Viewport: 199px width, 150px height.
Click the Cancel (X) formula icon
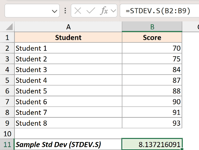[x=78, y=11]
